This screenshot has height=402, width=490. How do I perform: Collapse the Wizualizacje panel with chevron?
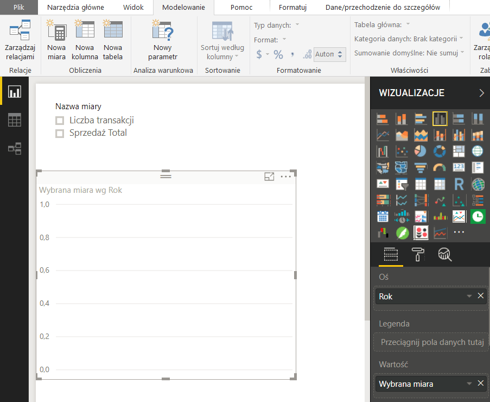coord(481,93)
